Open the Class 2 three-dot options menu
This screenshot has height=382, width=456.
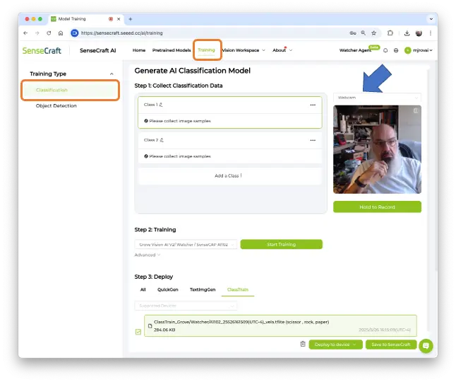[312, 140]
